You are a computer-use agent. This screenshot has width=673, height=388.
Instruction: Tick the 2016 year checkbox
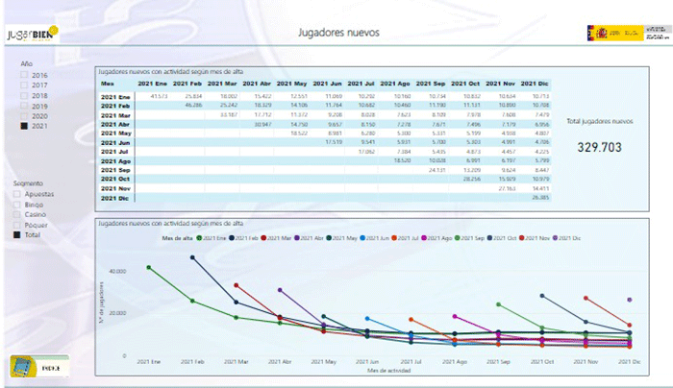click(24, 75)
